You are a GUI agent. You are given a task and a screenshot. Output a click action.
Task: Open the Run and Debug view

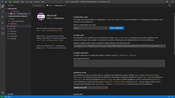(3, 22)
